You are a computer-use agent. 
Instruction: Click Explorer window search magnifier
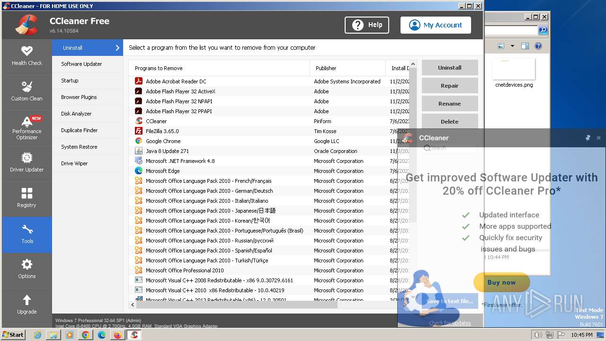click(x=543, y=30)
